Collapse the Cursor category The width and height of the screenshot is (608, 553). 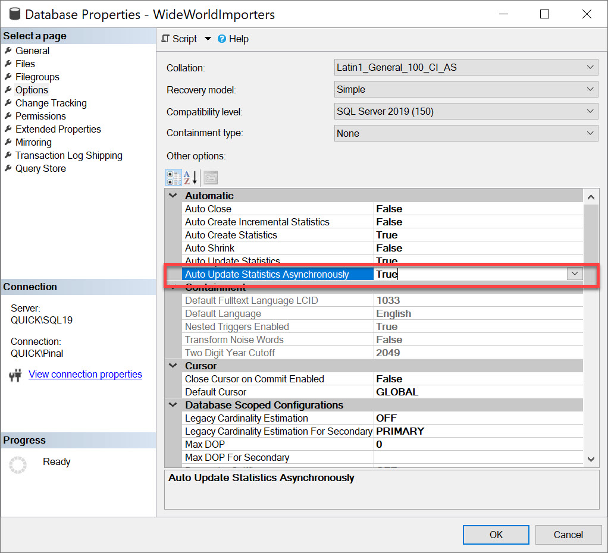[173, 366]
